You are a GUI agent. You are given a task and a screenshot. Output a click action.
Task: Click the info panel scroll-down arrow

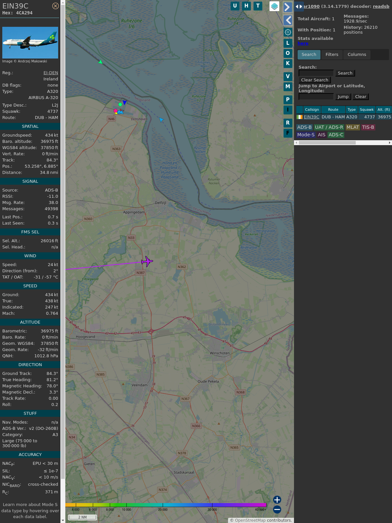[x=63, y=520]
